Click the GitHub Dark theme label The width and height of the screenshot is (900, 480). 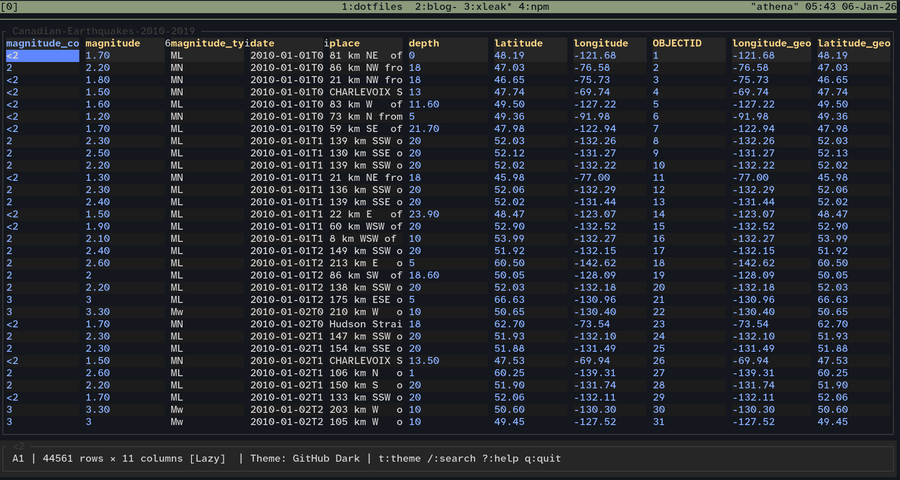tap(327, 458)
